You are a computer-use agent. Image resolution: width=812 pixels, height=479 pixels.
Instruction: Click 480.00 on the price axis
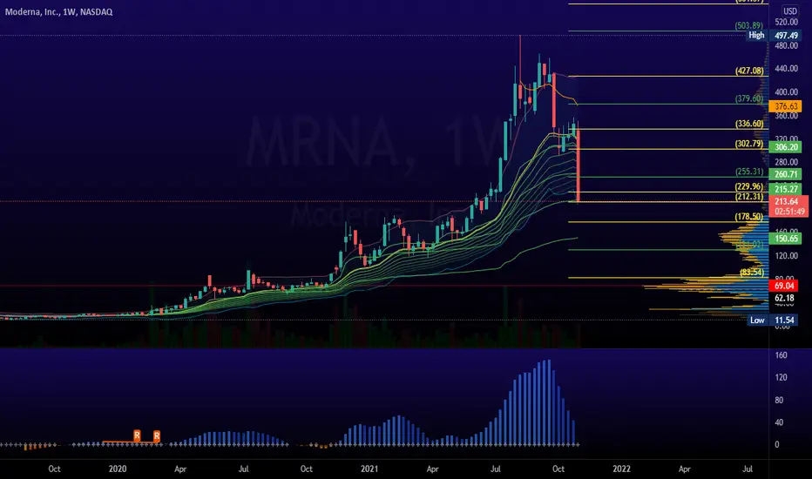pos(786,45)
